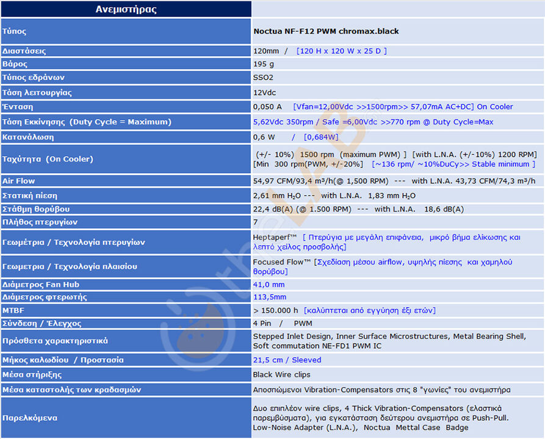Select the 'SSO2' bearing value
Screen dimensions: 545x439
[x=263, y=77]
